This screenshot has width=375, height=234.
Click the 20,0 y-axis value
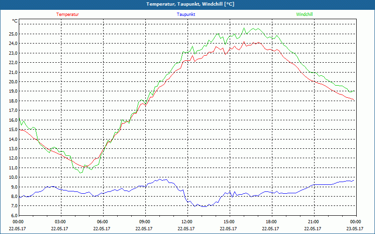[x=13, y=81]
